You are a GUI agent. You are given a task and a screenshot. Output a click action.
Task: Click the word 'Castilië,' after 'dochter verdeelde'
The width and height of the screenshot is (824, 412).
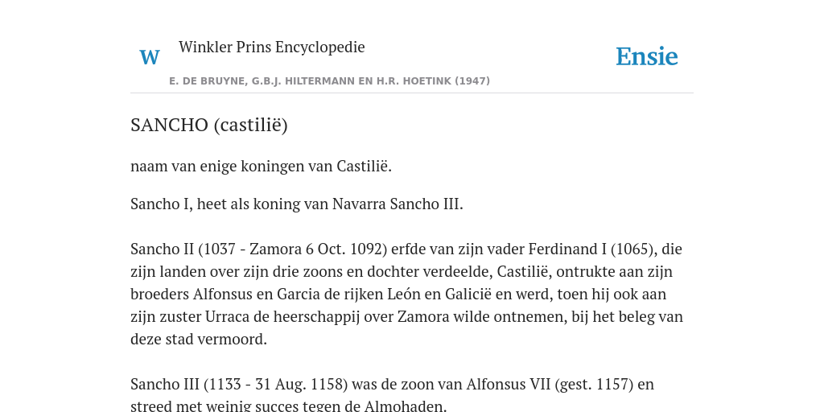[x=525, y=271]
